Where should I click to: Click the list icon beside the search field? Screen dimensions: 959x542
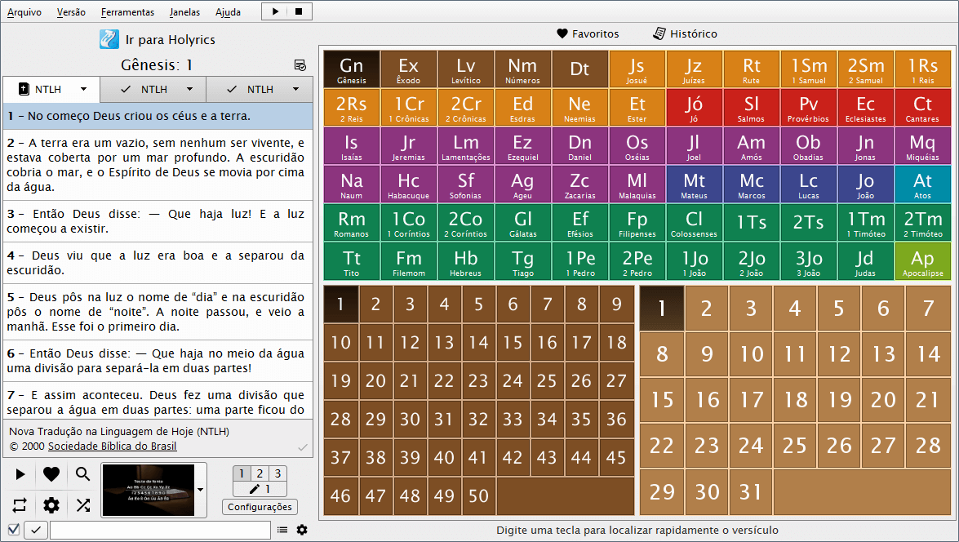[282, 530]
